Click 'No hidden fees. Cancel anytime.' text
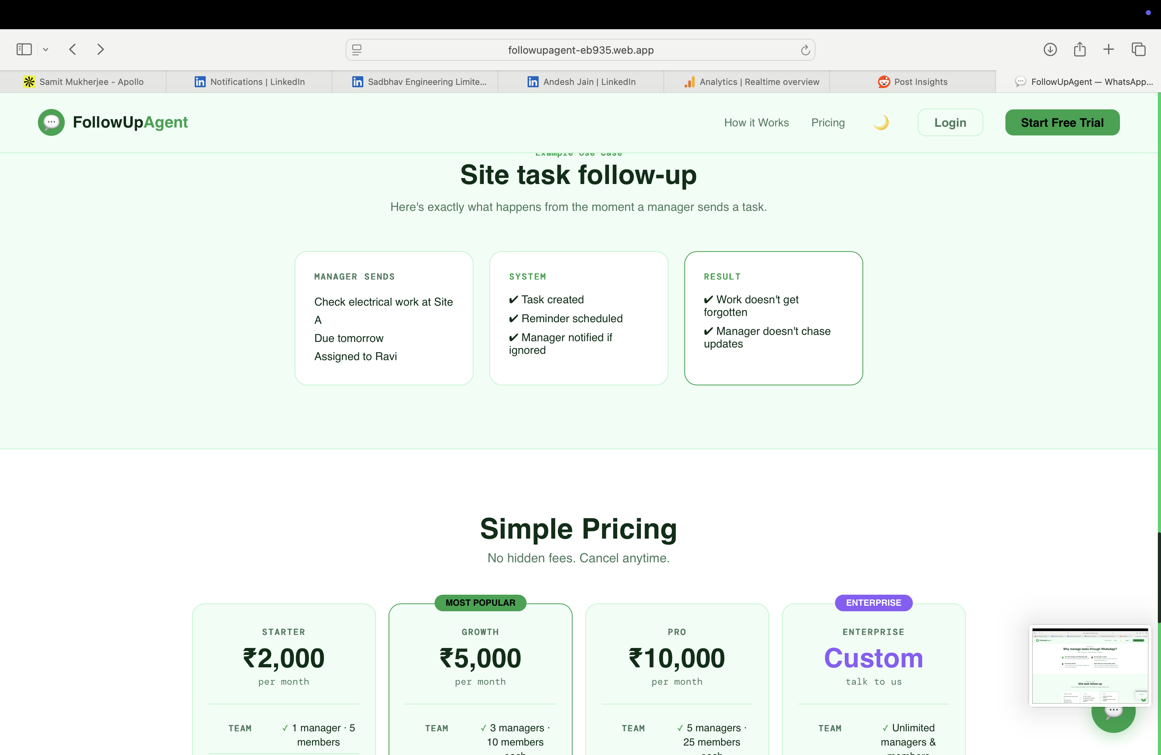The height and width of the screenshot is (755, 1161). (x=579, y=558)
